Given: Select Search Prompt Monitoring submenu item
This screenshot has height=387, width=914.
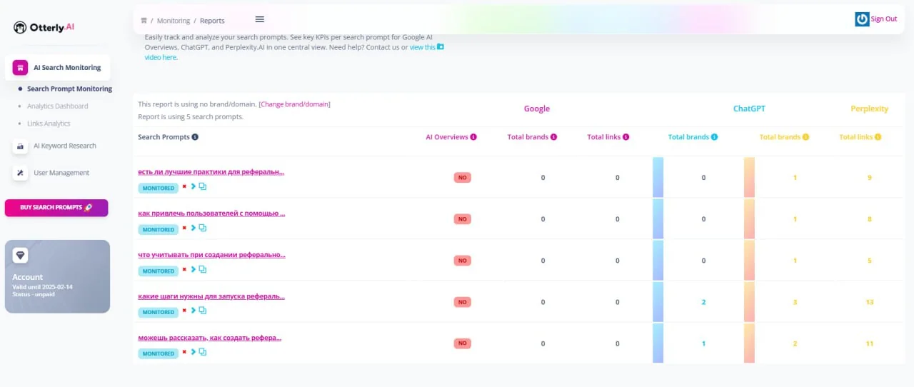Looking at the screenshot, I should (69, 89).
